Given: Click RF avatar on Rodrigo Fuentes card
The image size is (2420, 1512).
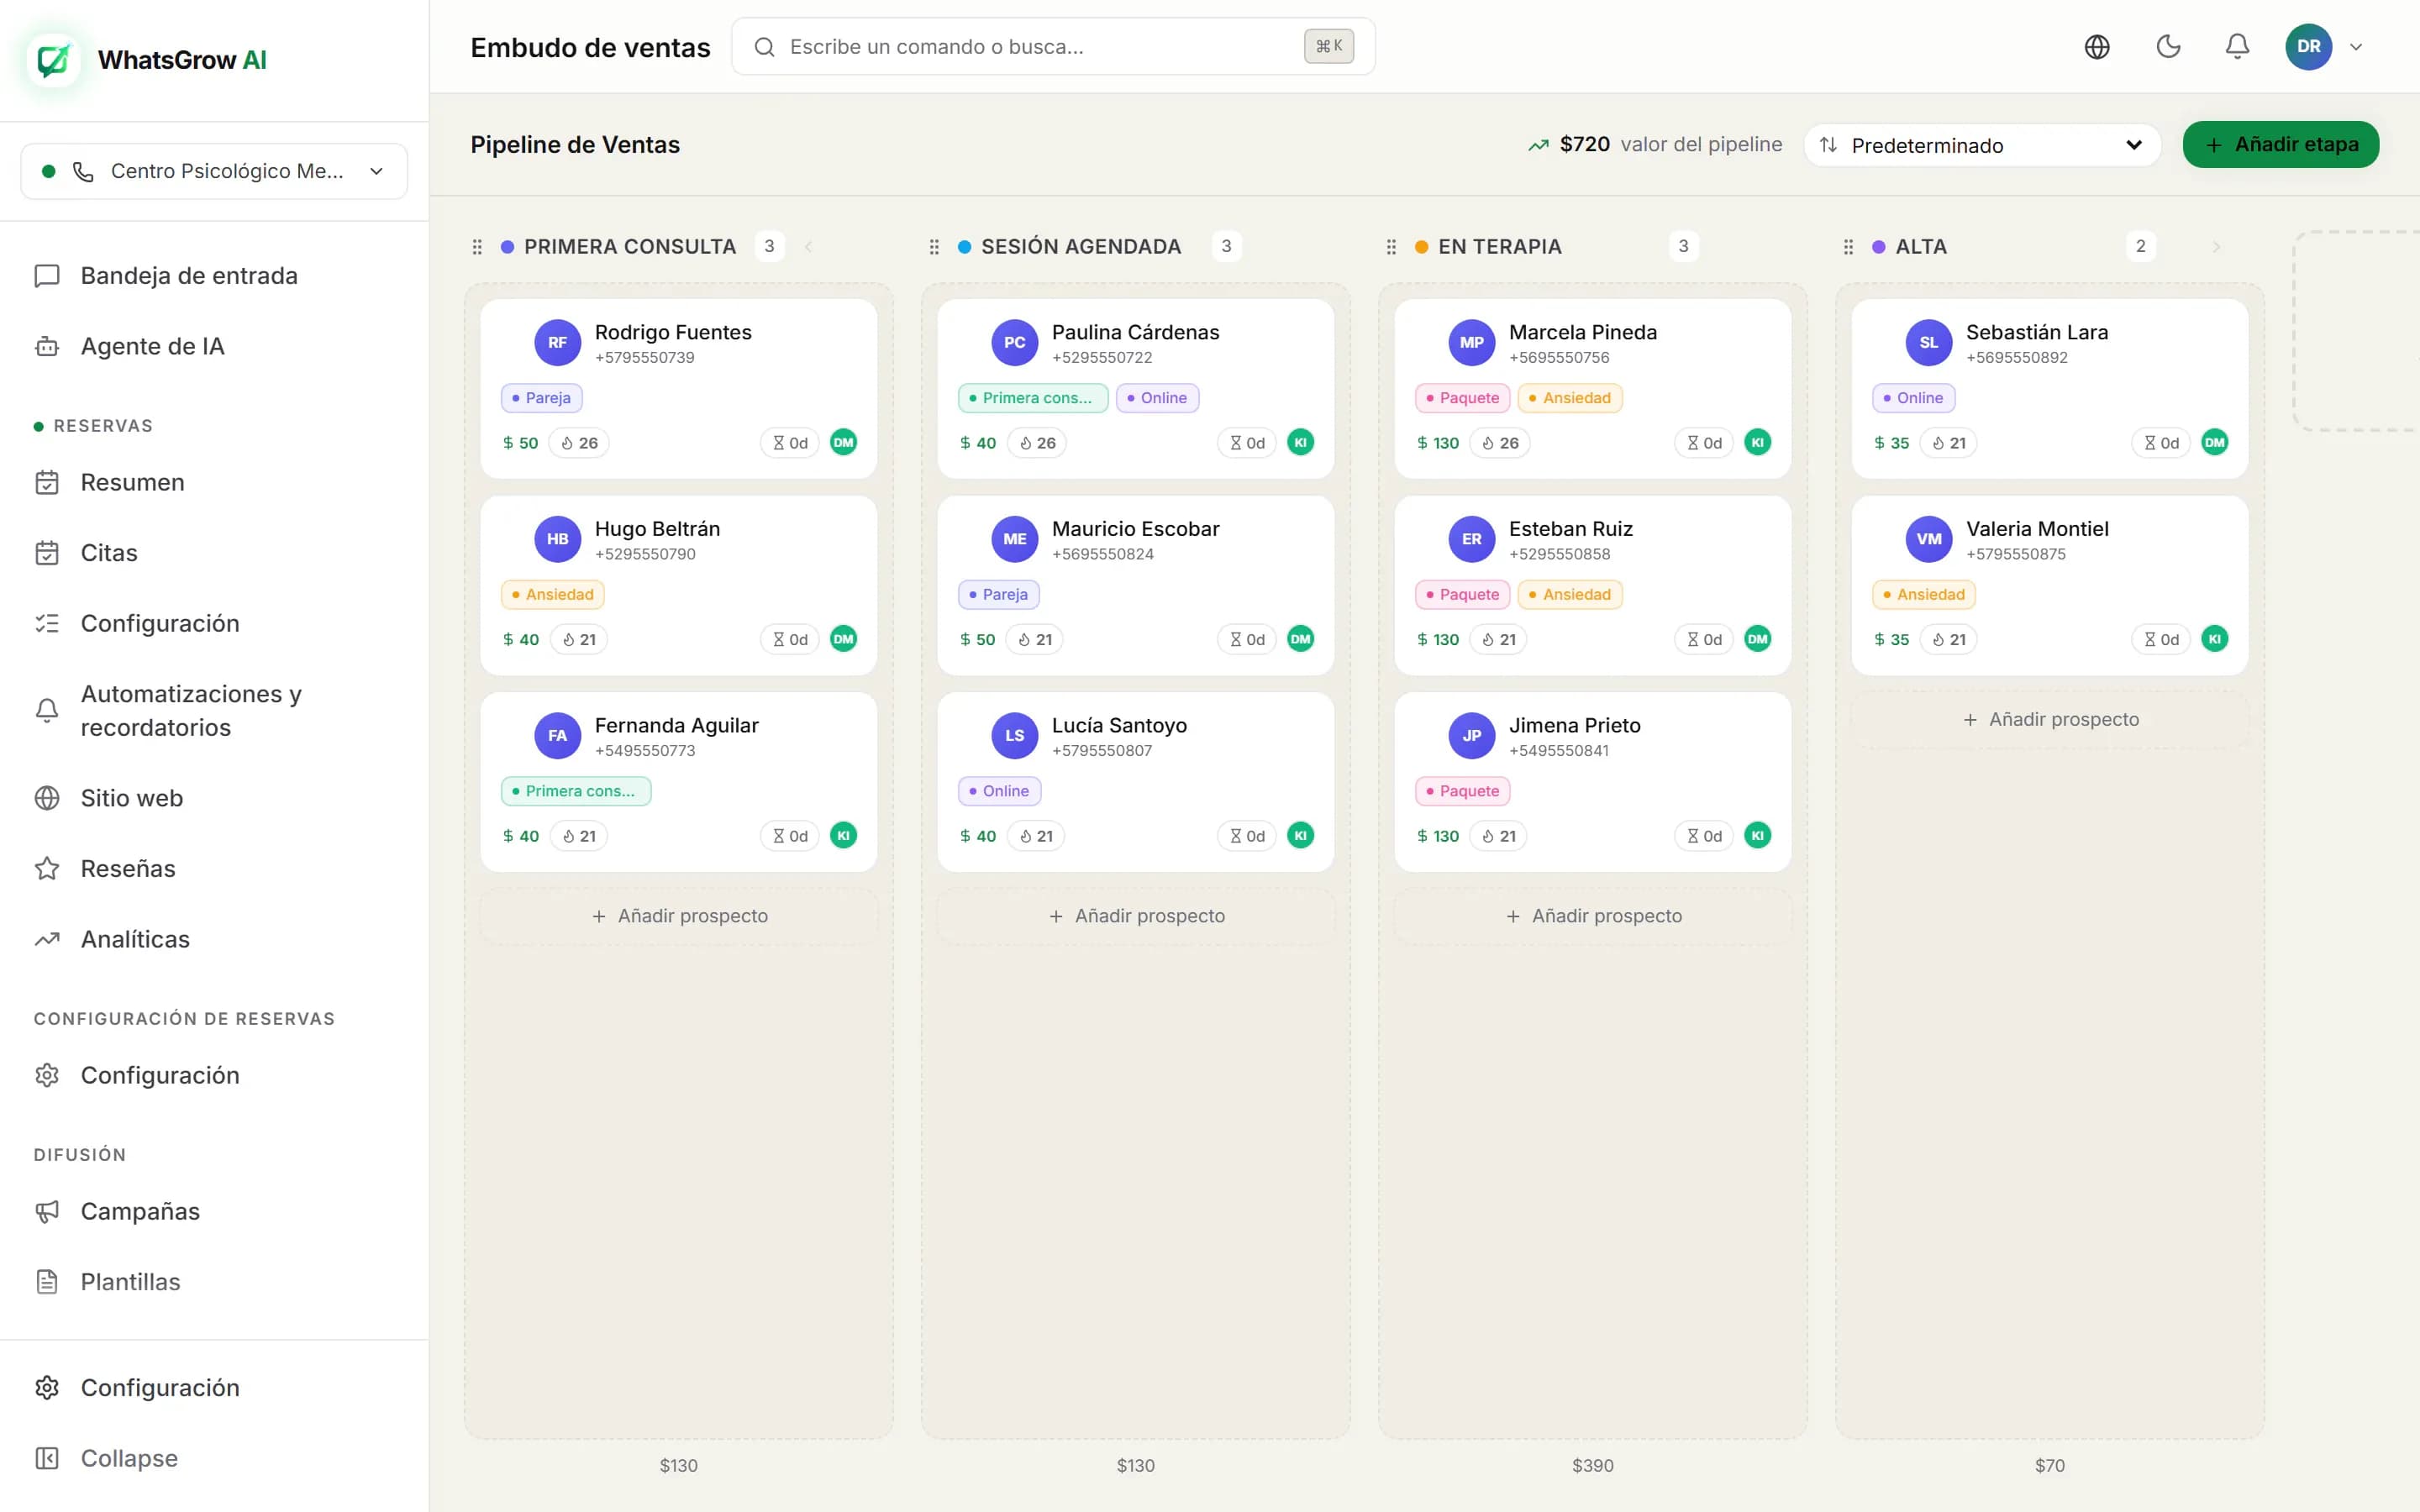Looking at the screenshot, I should (558, 343).
